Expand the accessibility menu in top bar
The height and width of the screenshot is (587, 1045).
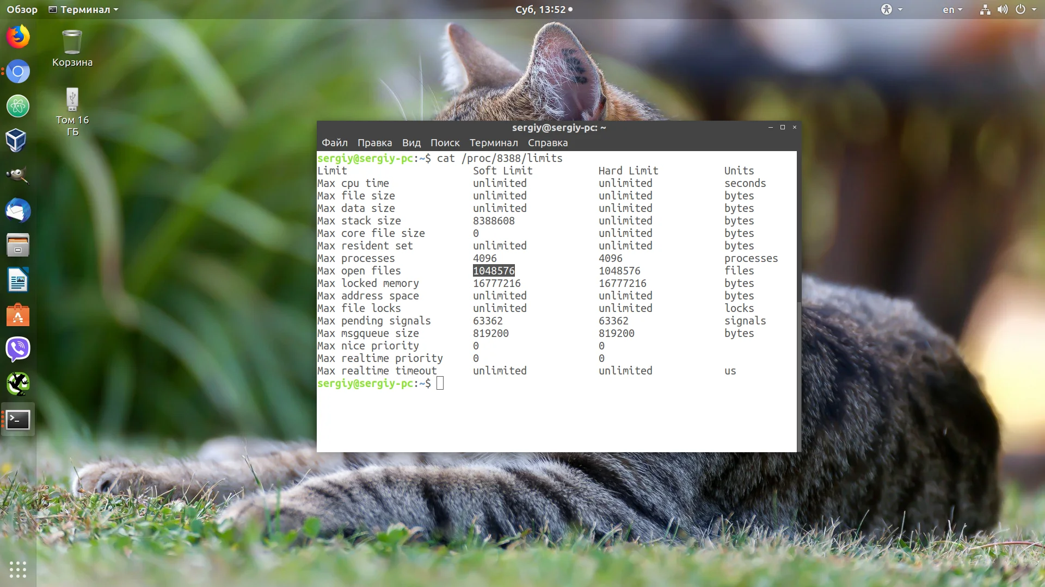[x=892, y=10]
